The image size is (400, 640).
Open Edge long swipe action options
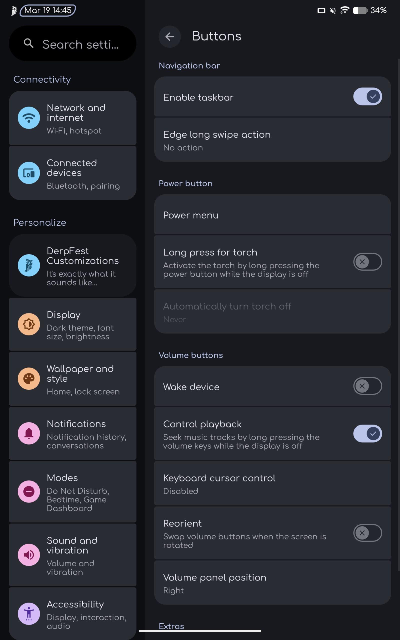coord(272,140)
